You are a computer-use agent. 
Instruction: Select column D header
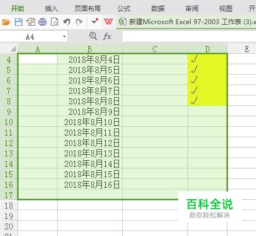pyautogui.click(x=207, y=49)
